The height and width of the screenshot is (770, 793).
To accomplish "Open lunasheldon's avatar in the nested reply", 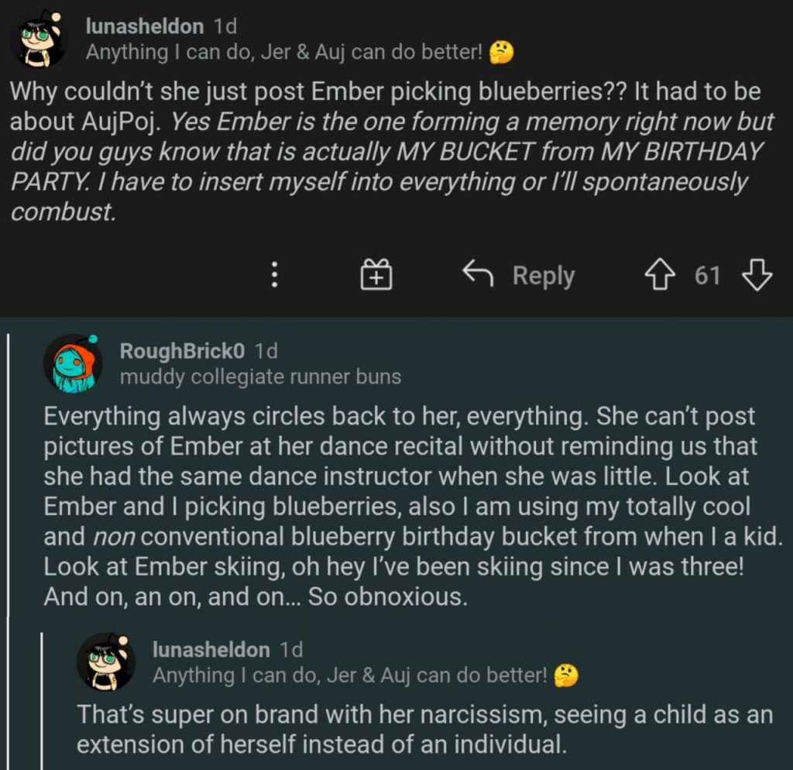I will click(106, 662).
